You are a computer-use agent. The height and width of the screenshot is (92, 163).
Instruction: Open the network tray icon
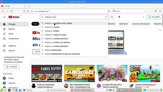[107, 90]
